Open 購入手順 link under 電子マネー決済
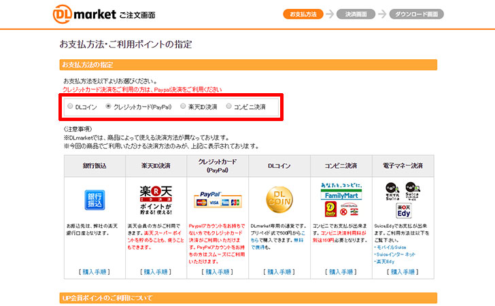This screenshot has height=306, width=495. click(403, 272)
